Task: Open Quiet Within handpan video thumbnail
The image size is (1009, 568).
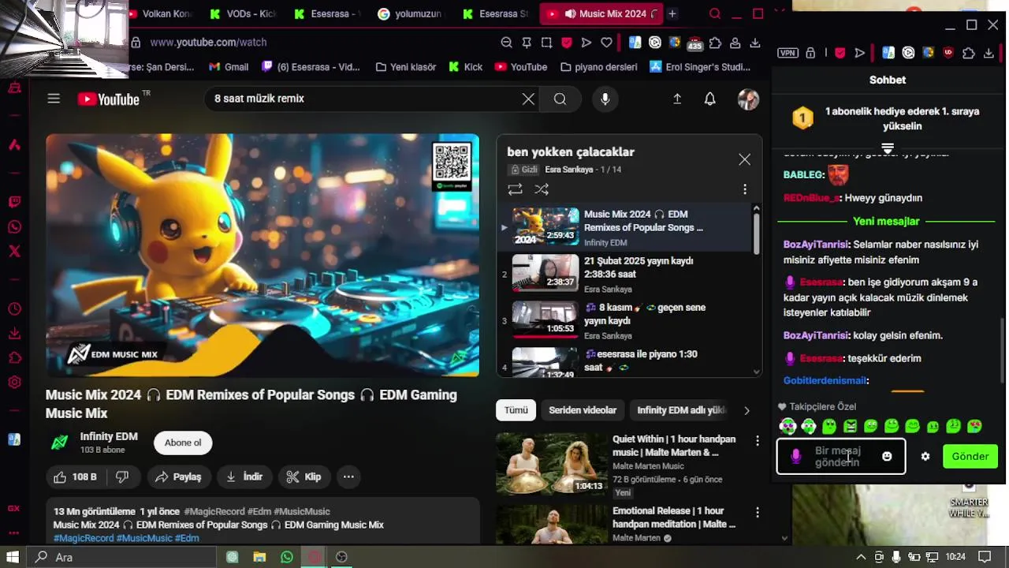Action: (551, 463)
